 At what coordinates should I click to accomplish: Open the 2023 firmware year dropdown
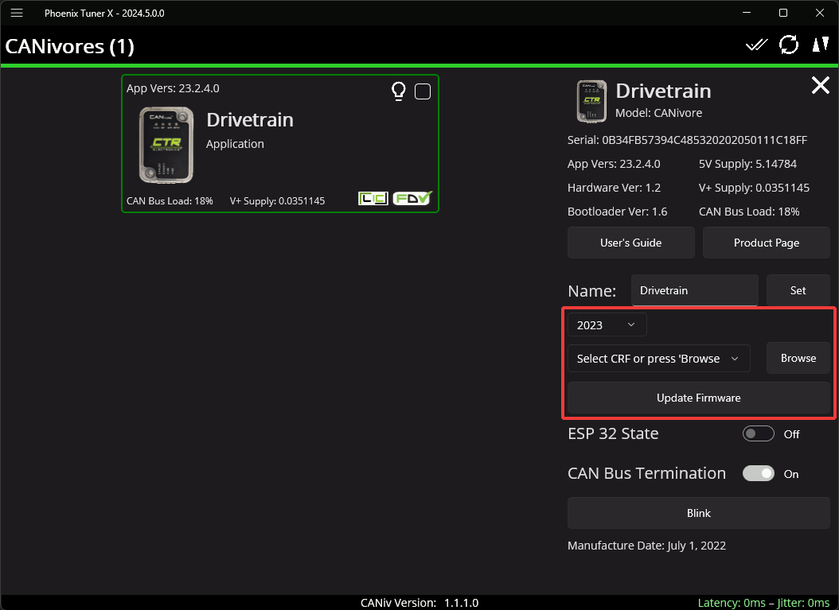[607, 325]
